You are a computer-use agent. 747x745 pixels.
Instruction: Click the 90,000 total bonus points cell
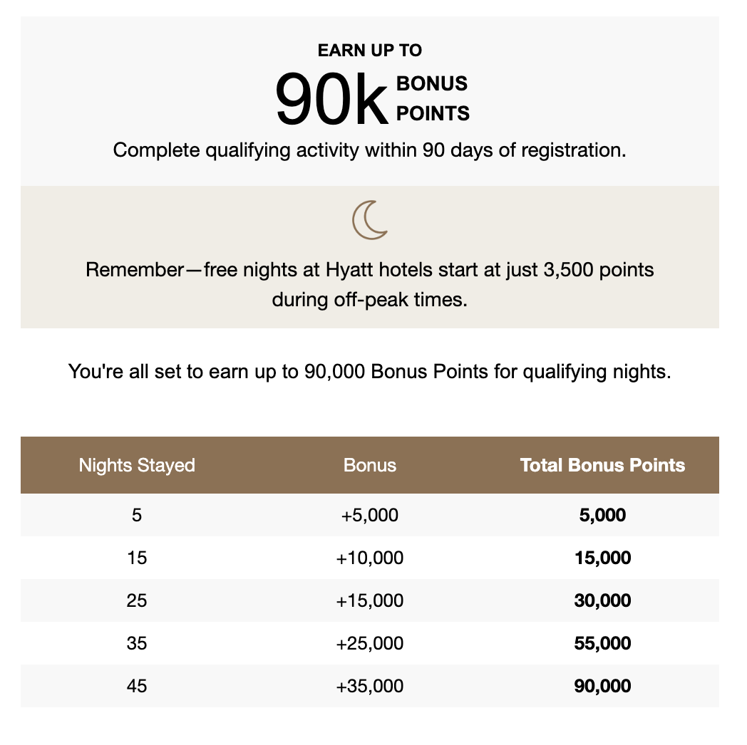[x=602, y=686]
